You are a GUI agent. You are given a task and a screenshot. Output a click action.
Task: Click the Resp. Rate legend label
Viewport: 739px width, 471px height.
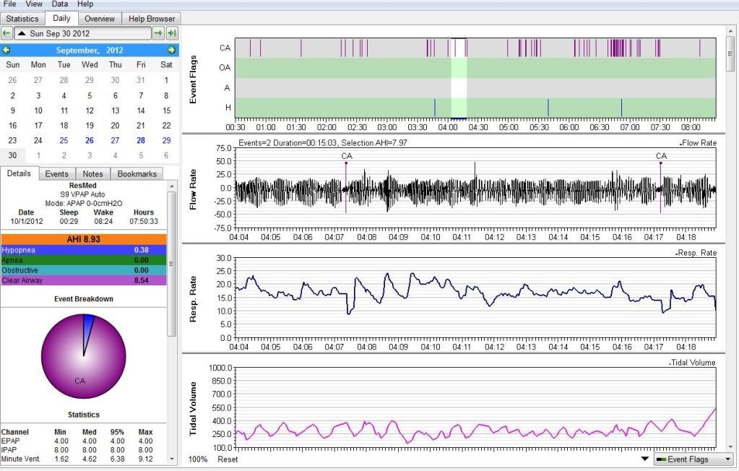696,253
